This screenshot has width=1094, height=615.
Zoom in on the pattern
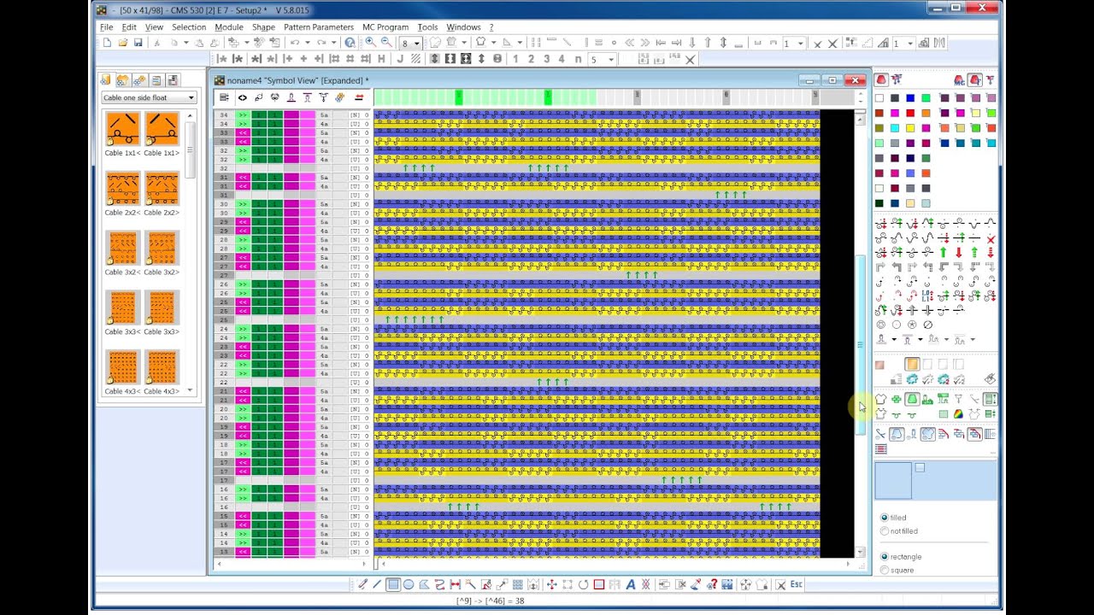pyautogui.click(x=370, y=43)
